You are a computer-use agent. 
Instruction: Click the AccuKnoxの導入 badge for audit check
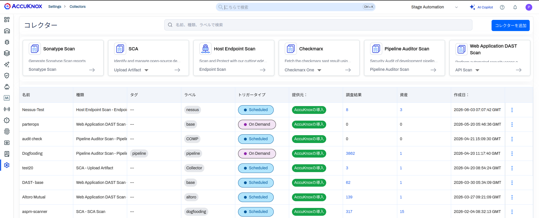[309, 139]
